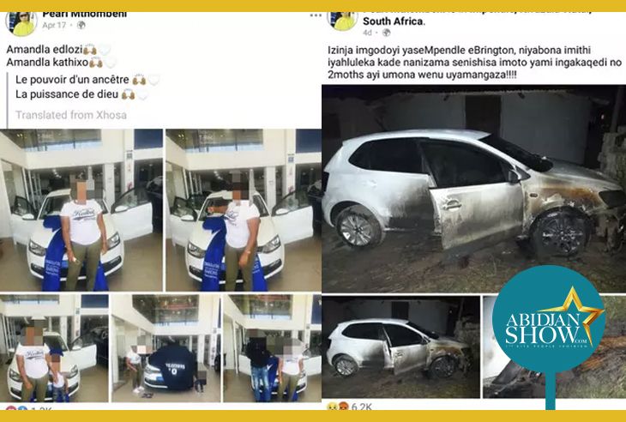
Task: Click the globe privacy icon beside Apr 17
Action: click(81, 25)
